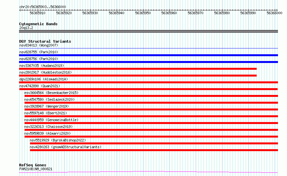Screen dimensions: 287x176
Task: Select the nsv3928967 (Wenger2019) red bar
Action: coord(151,109)
